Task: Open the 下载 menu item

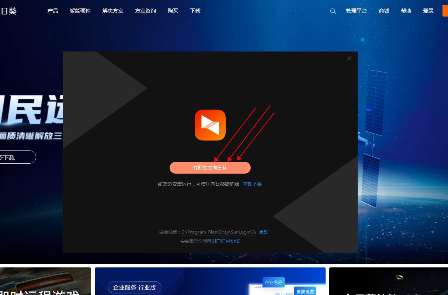Action: coord(195,11)
